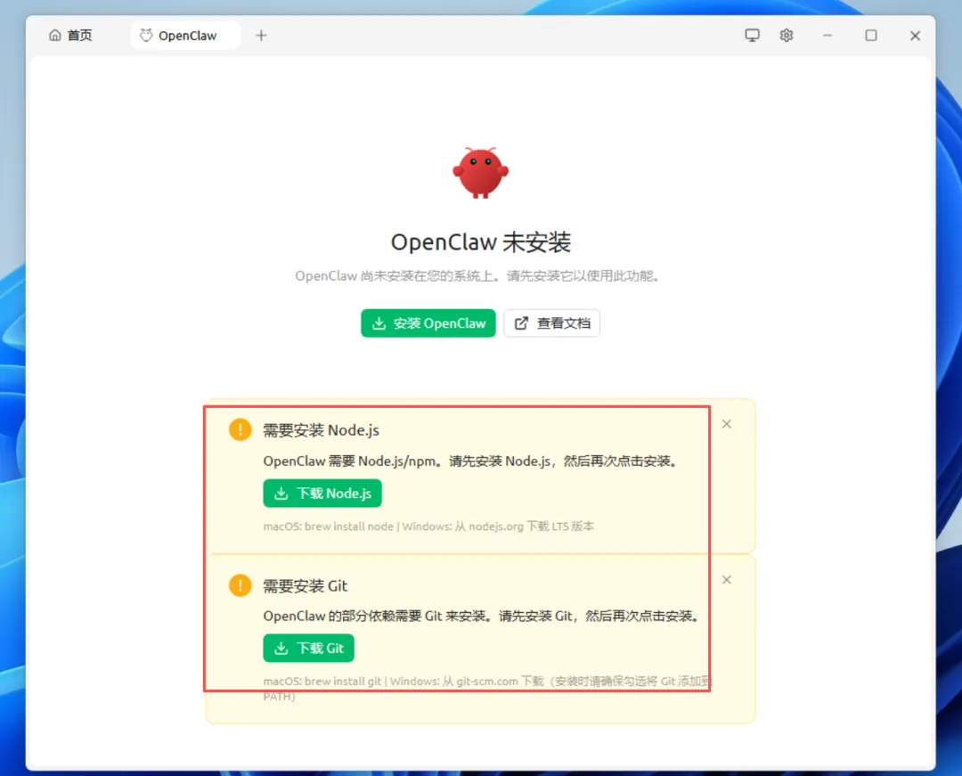Maximize the OpenClaw window
962x776 pixels.
[871, 36]
